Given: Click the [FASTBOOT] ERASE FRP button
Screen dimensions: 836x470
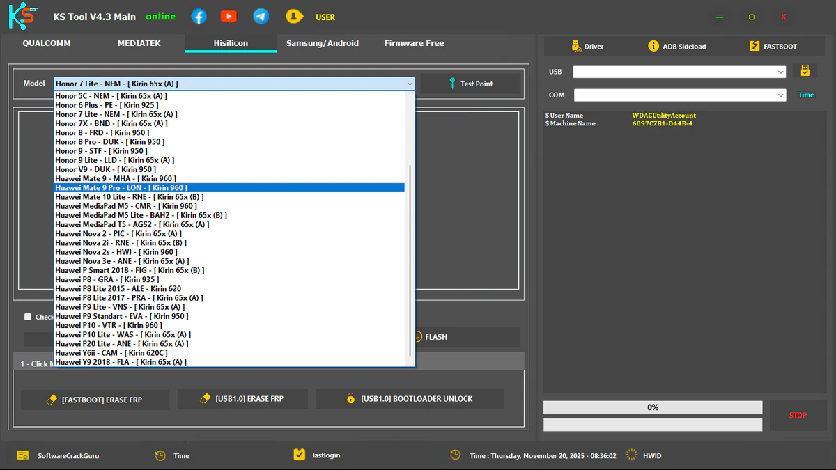Looking at the screenshot, I should (95, 400).
